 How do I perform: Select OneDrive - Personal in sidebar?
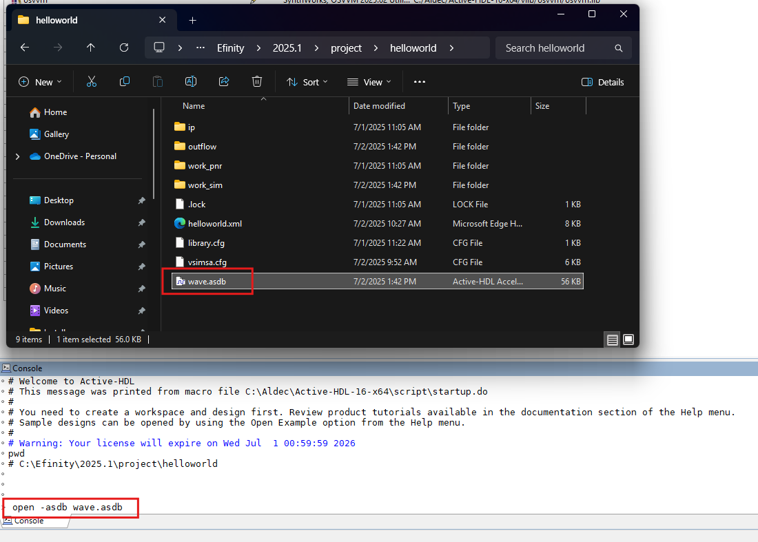click(x=80, y=156)
